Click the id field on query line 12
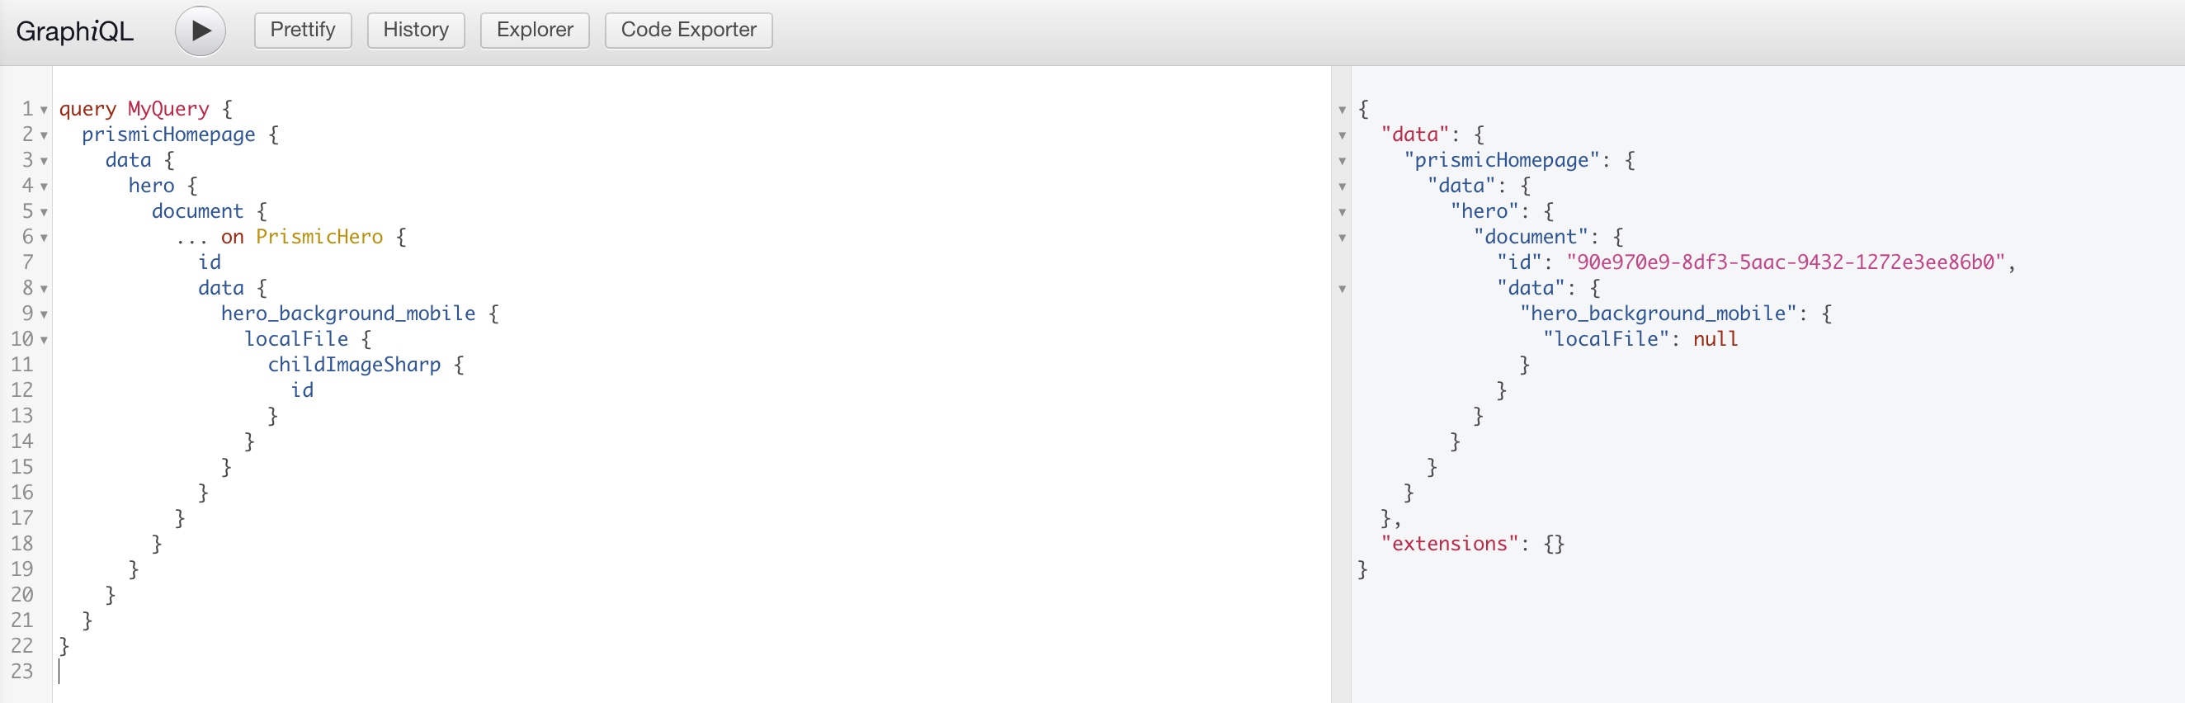Image resolution: width=2185 pixels, height=703 pixels. (302, 390)
